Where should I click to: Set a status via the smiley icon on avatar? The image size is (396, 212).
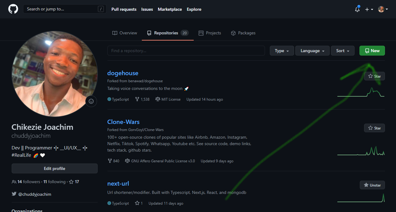pyautogui.click(x=91, y=101)
